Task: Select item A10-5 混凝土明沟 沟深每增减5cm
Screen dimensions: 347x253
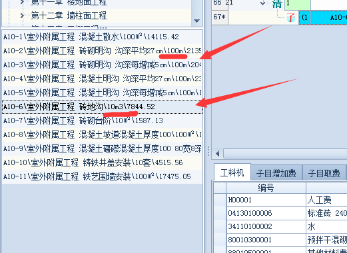Action: tap(102, 93)
